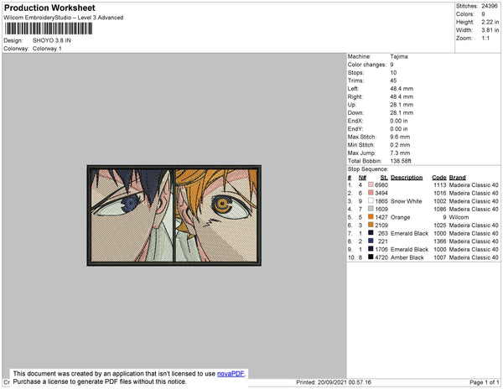This screenshot has height=389, width=503.
Task: Click the N# column header
Action: pyautogui.click(x=362, y=178)
